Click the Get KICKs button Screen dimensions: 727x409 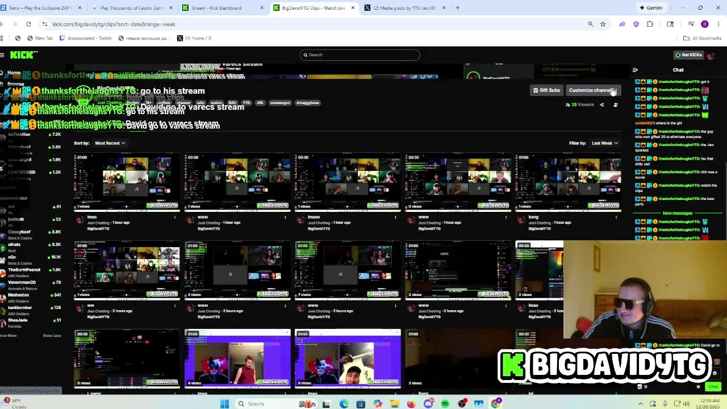coord(688,55)
